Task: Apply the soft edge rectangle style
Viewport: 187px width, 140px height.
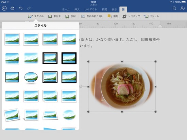Action: (x=31, y=58)
